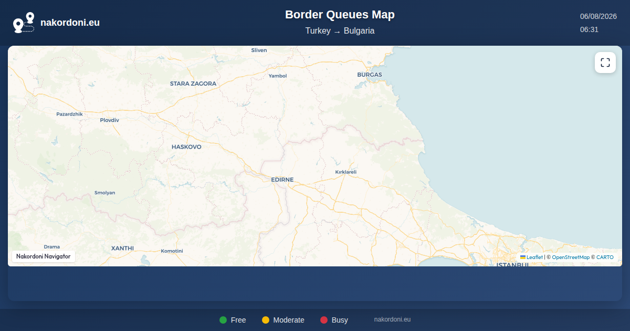Click the Busy legend label
The image size is (630, 331).
coord(340,320)
